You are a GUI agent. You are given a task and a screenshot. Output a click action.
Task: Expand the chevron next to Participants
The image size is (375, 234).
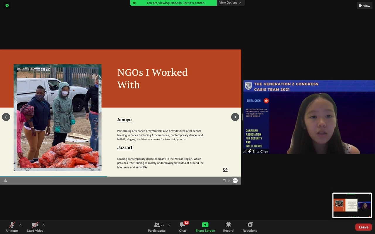pyautogui.click(x=169, y=225)
